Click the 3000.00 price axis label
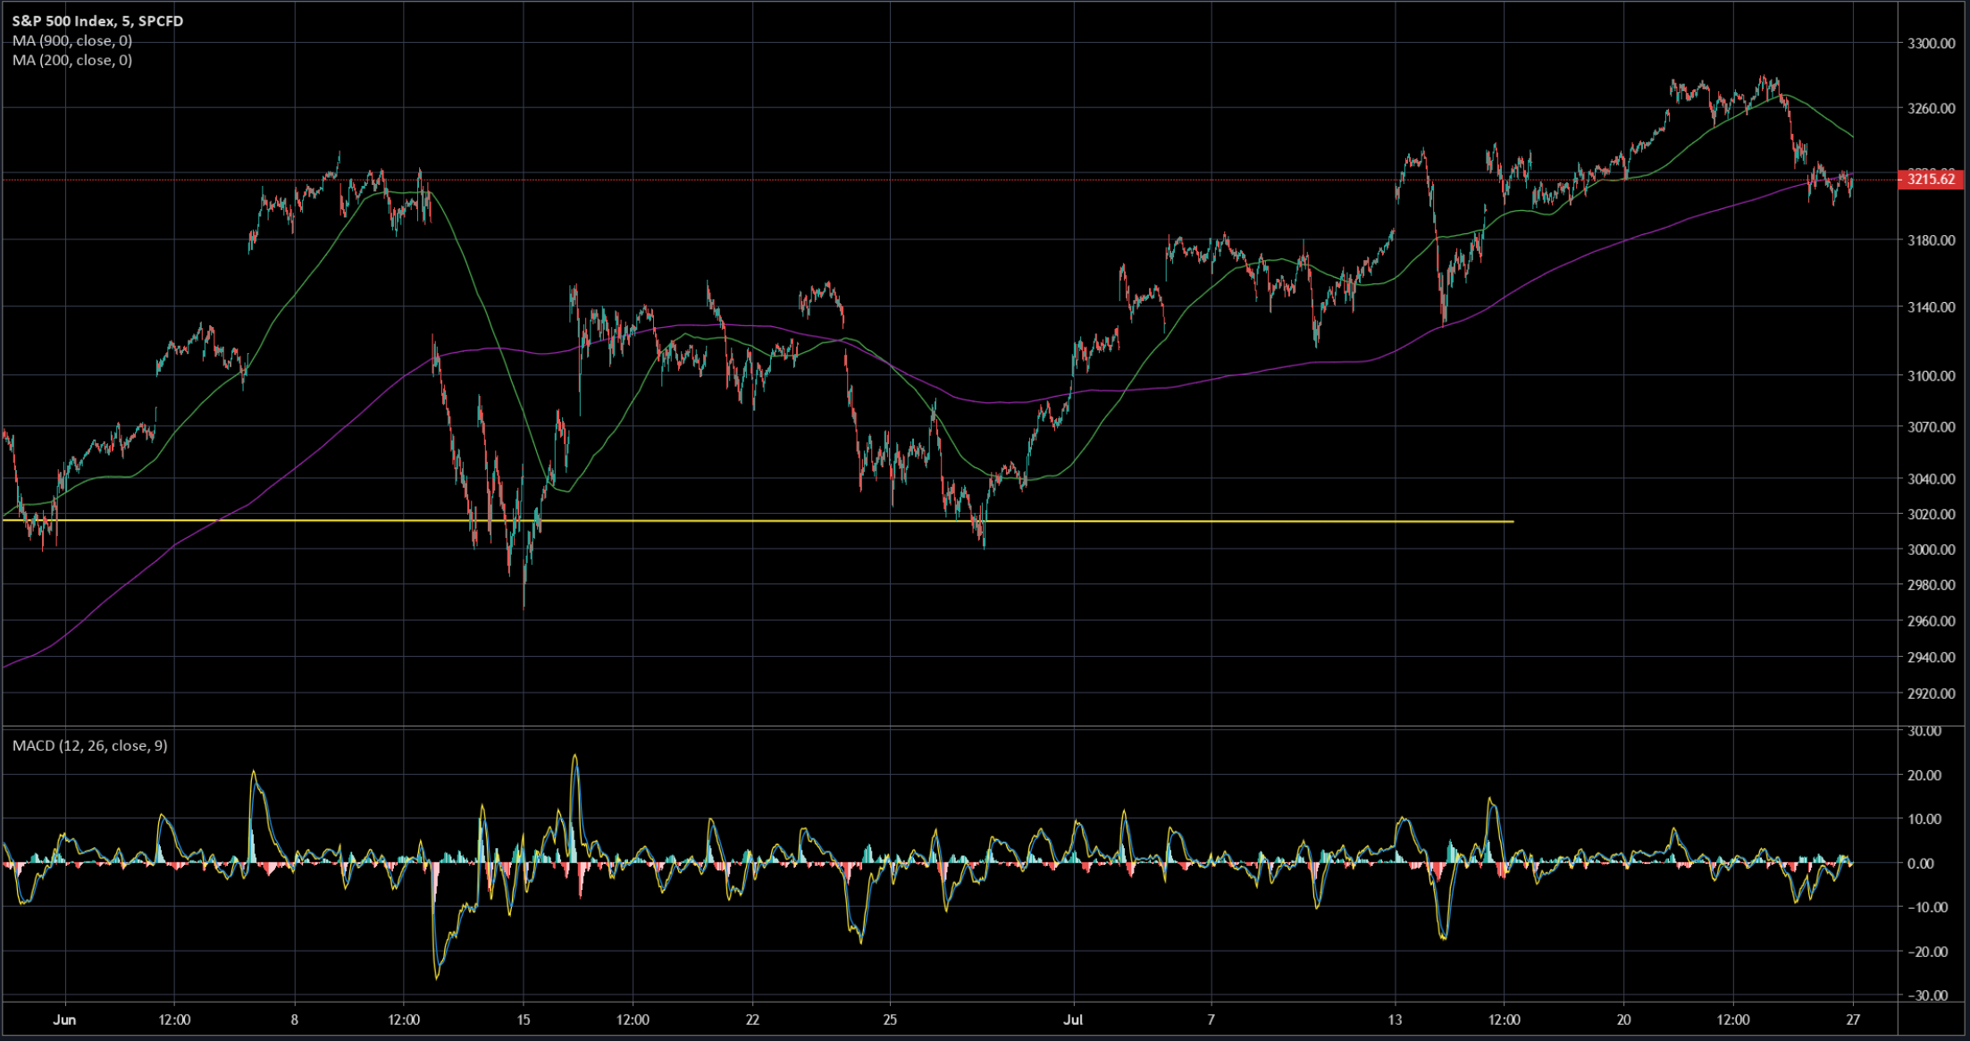1970x1041 pixels. [1931, 550]
